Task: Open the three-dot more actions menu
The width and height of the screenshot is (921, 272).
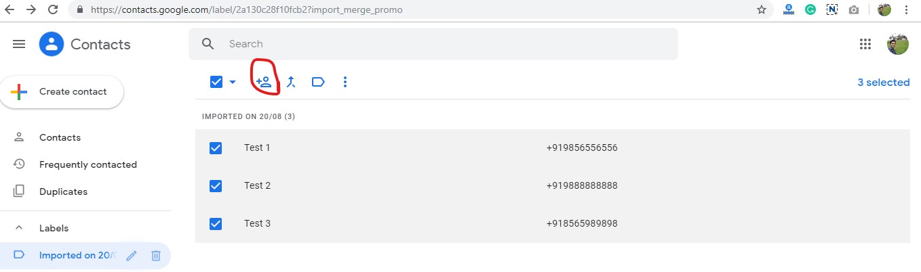Action: 345,82
